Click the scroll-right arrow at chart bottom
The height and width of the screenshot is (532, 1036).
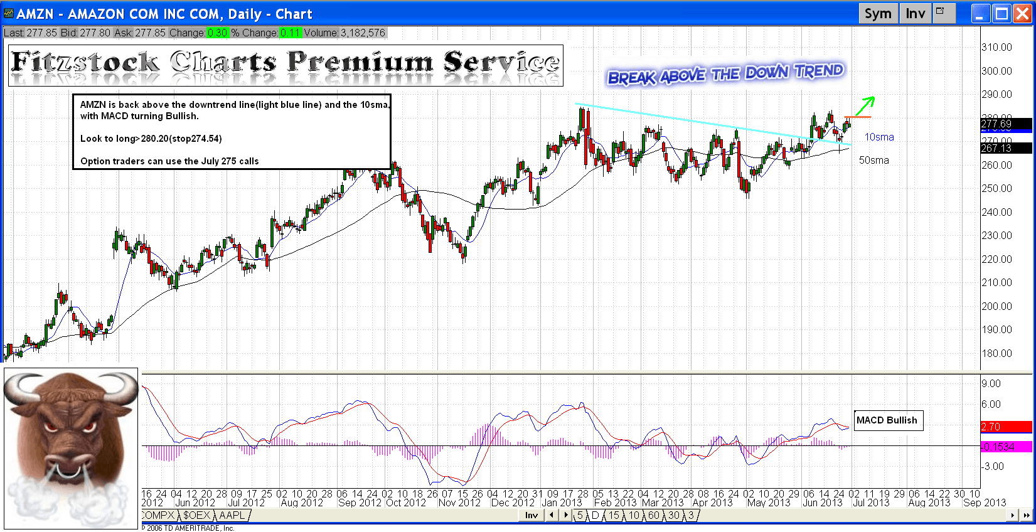click(x=1012, y=515)
